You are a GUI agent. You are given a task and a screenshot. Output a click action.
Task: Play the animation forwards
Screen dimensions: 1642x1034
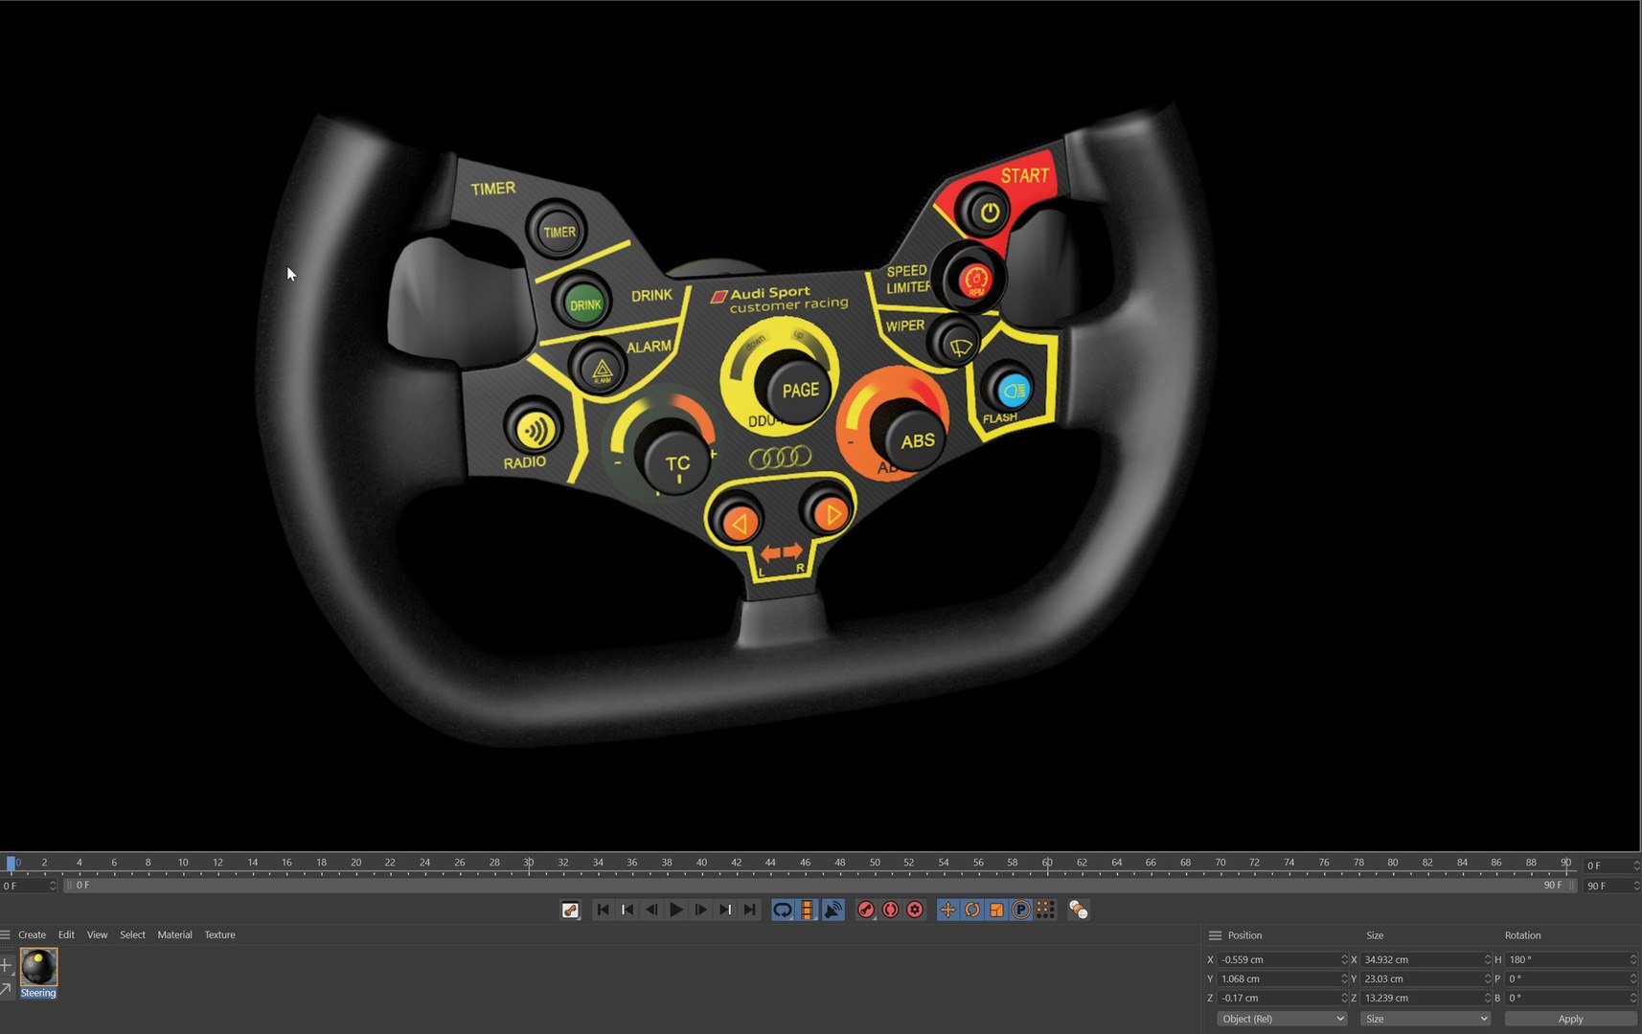pyautogui.click(x=676, y=910)
